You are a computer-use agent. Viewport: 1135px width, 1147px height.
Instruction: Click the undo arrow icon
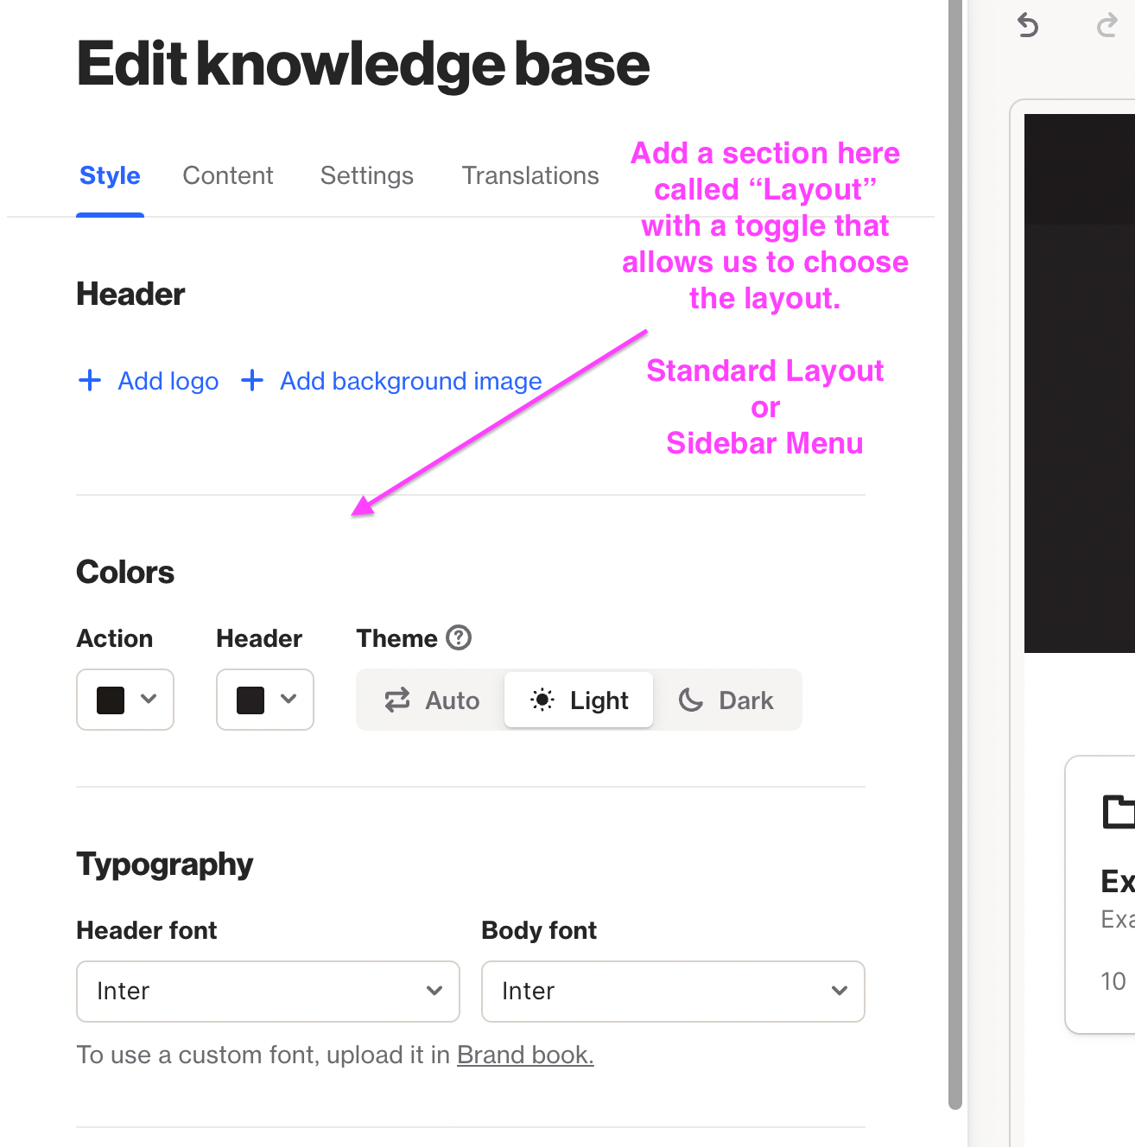1027,26
